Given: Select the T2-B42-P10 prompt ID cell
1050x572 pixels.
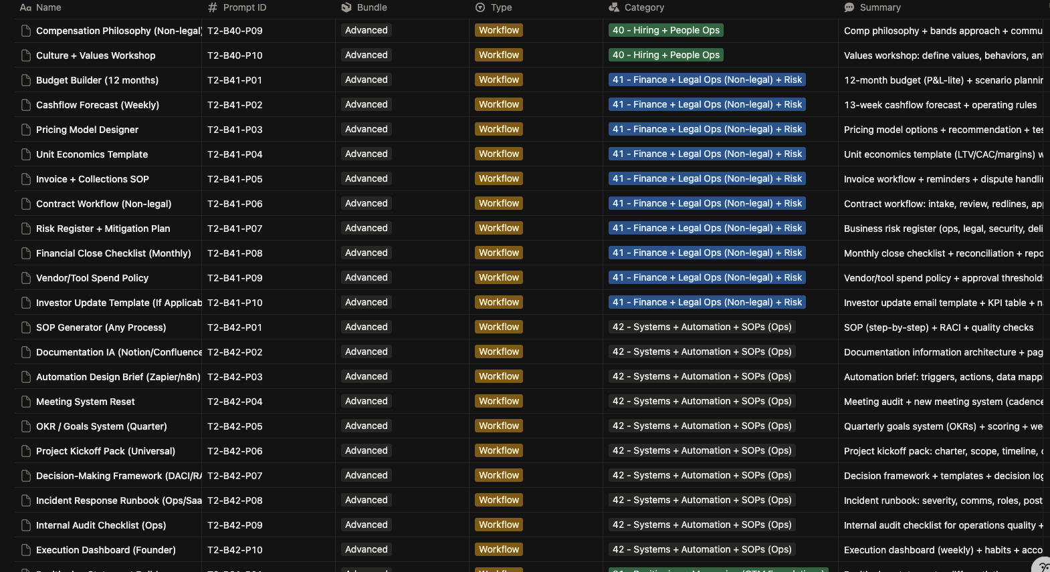Looking at the screenshot, I should pos(268,550).
